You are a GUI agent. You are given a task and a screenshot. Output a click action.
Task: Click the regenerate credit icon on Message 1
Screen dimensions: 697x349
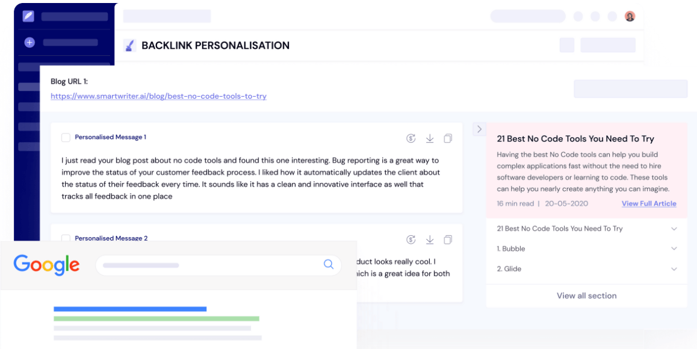coord(411,138)
